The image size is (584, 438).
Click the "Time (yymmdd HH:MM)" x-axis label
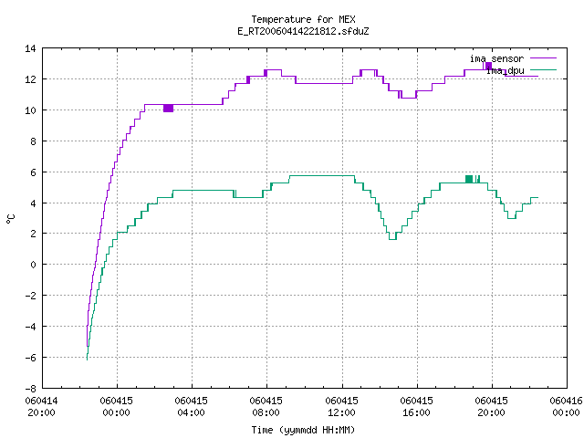(x=303, y=430)
